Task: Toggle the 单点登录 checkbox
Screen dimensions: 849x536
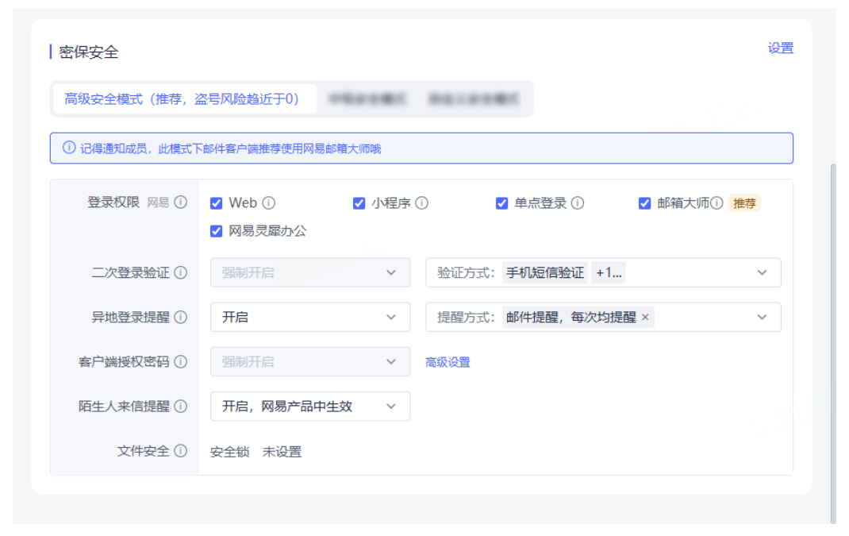Action: [x=502, y=203]
